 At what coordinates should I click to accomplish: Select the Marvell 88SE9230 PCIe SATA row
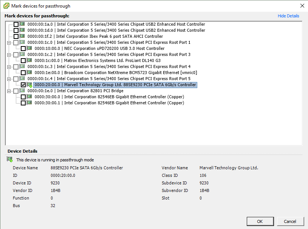coord(115,85)
